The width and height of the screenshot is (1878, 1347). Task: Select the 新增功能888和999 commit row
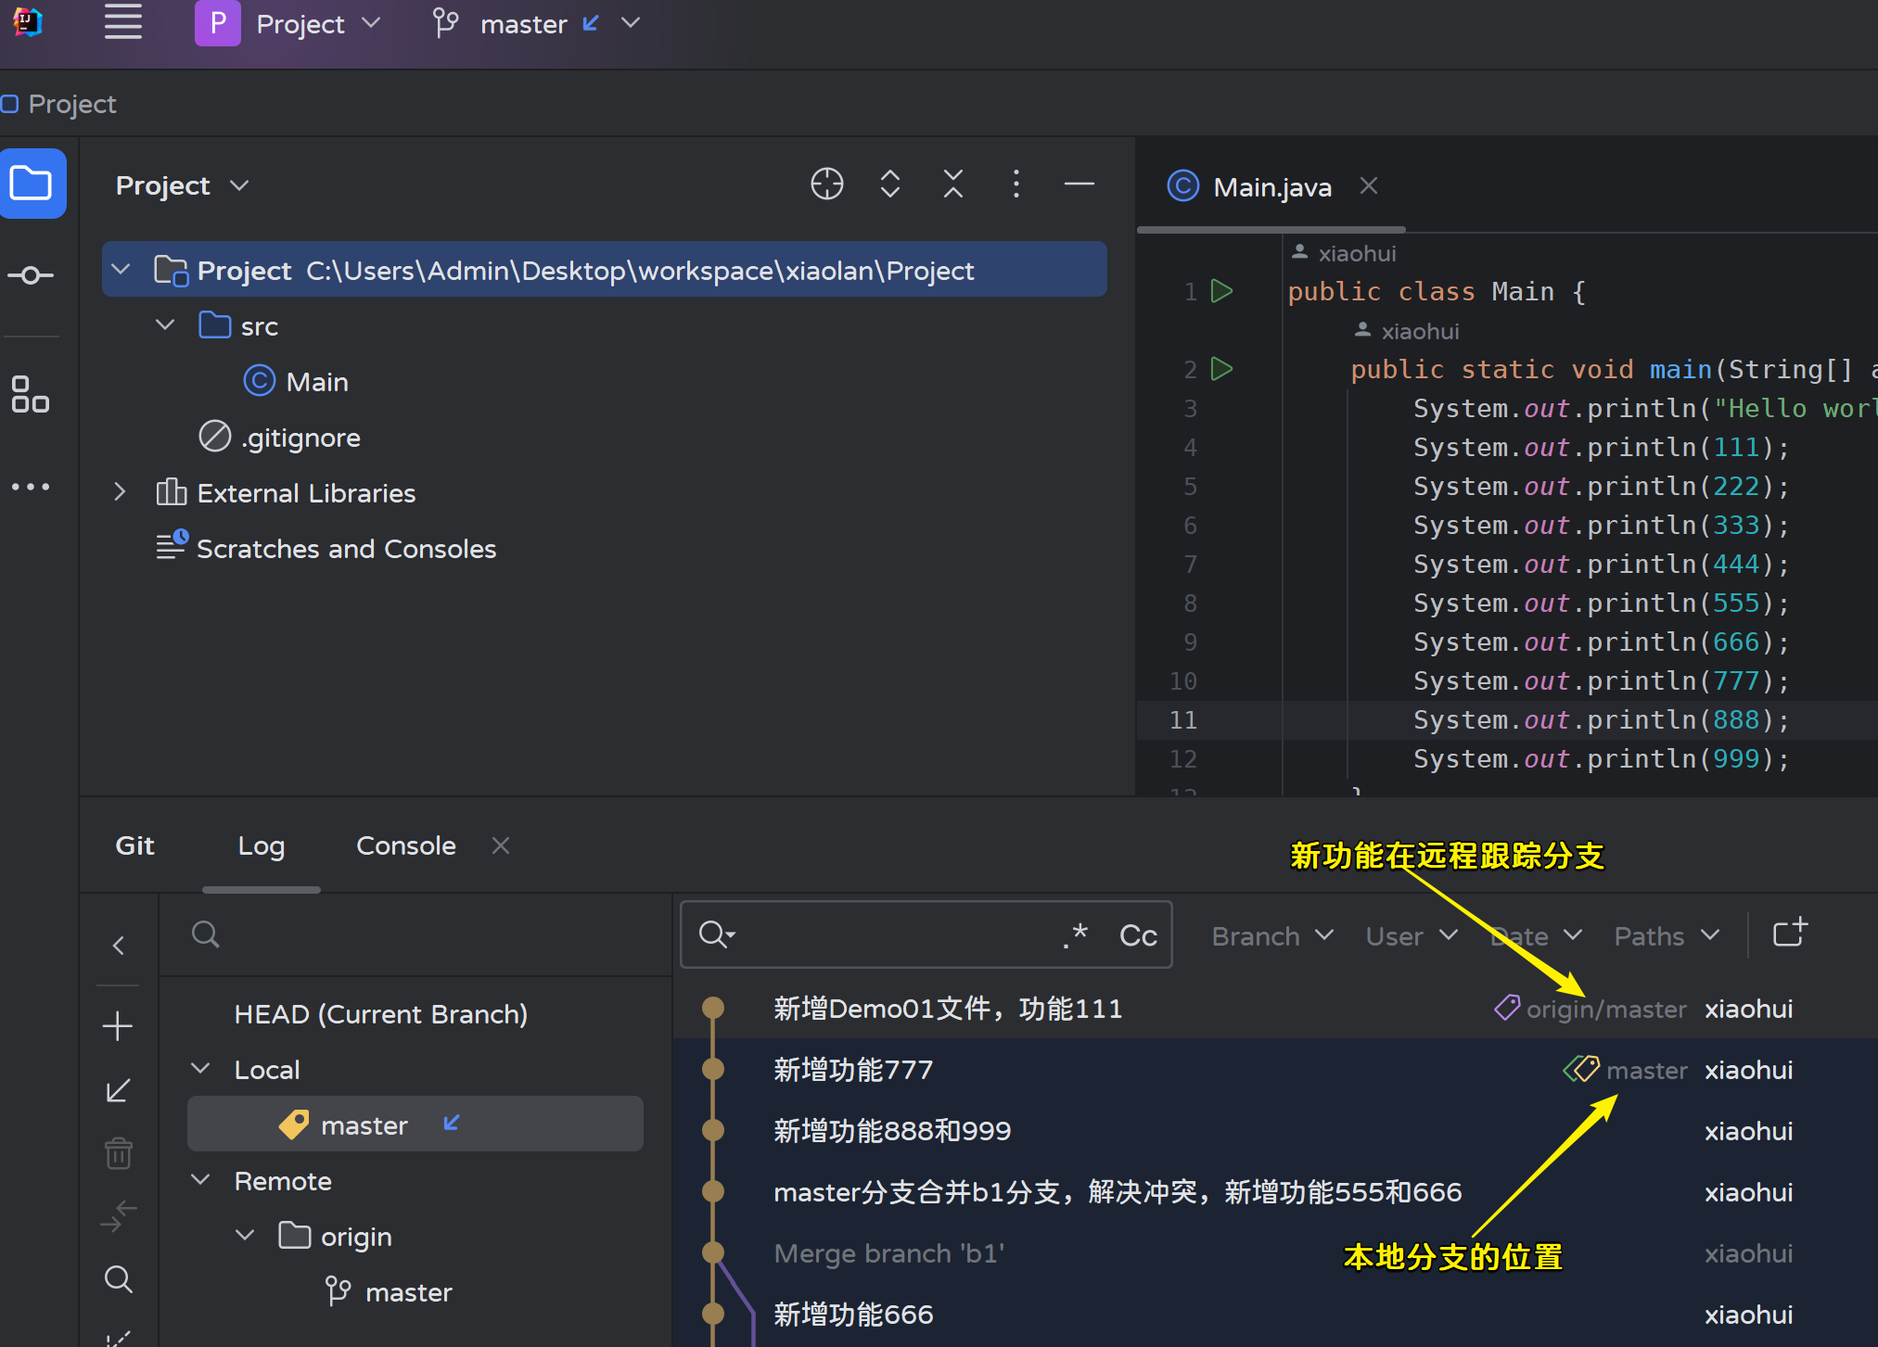pyautogui.click(x=892, y=1131)
